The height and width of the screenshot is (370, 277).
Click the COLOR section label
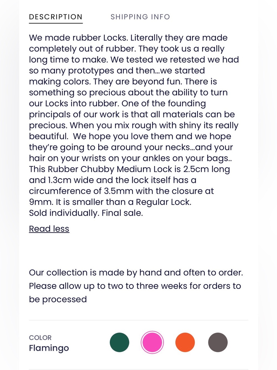pos(40,338)
